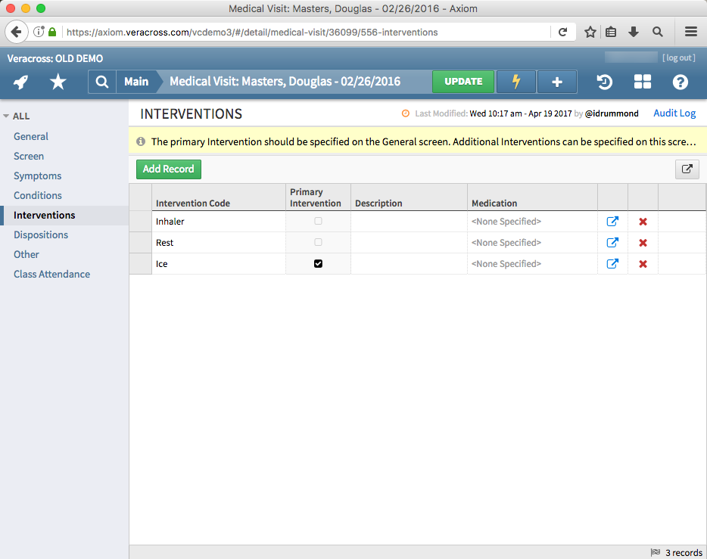Viewport: 707px width, 559px height.
Task: Click the green Add Record button
Action: click(x=168, y=169)
